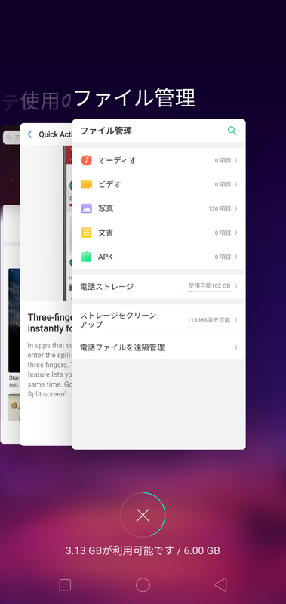Viewport: 286px width, 604px height.
Task: Expand chevron on 電話ストレージ row
Action: (x=236, y=287)
